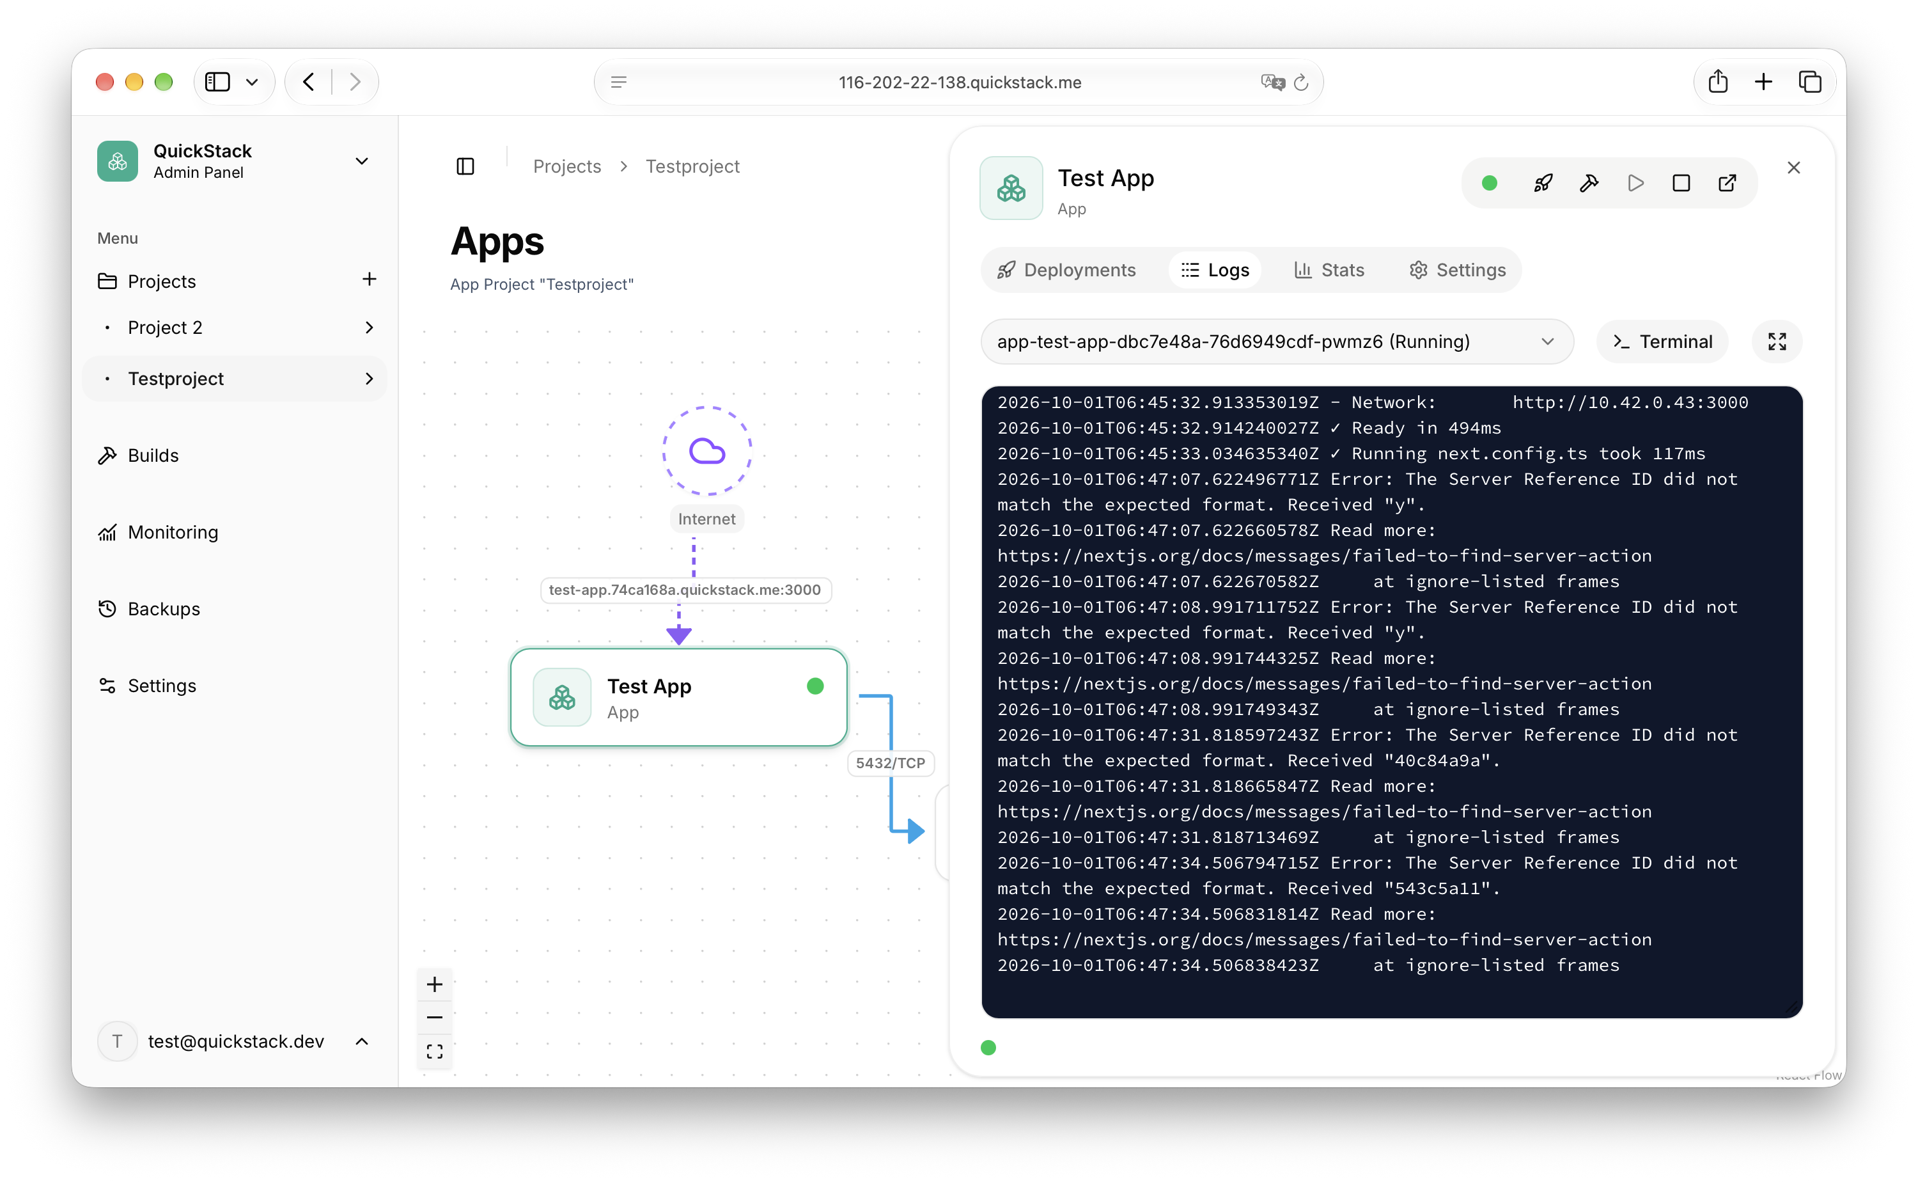The height and width of the screenshot is (1182, 1918).
Task: Add a new project with plus icon
Action: pyautogui.click(x=370, y=279)
